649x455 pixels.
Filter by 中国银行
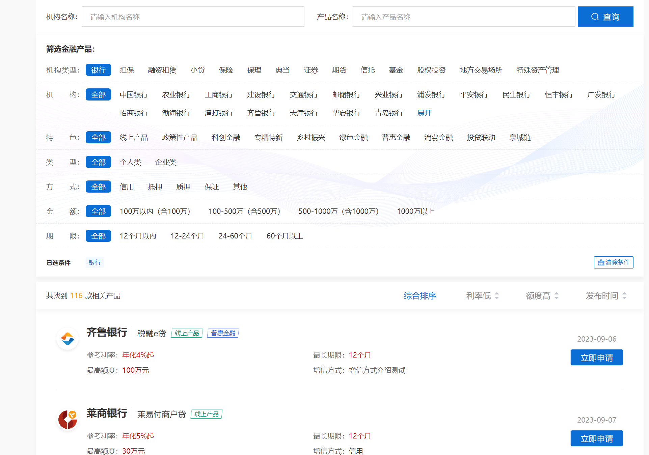click(x=134, y=94)
